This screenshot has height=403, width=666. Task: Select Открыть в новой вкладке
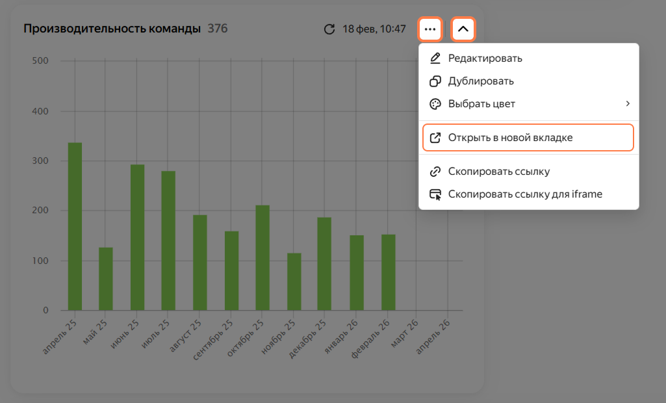[528, 137]
